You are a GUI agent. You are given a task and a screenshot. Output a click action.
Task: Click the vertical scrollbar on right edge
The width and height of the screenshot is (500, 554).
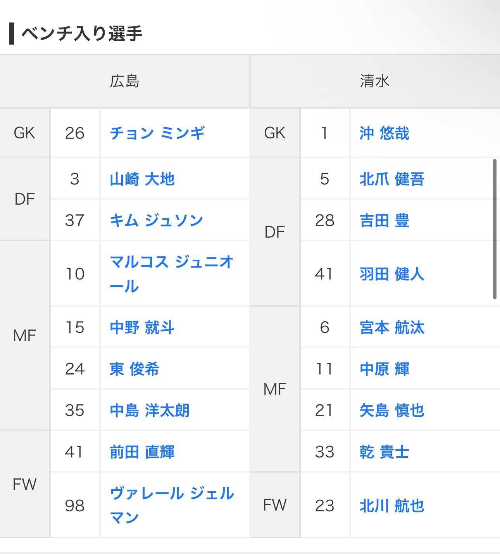tap(495, 229)
